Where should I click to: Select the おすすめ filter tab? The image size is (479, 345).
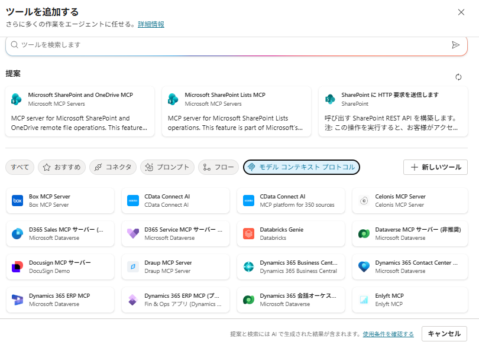click(62, 167)
